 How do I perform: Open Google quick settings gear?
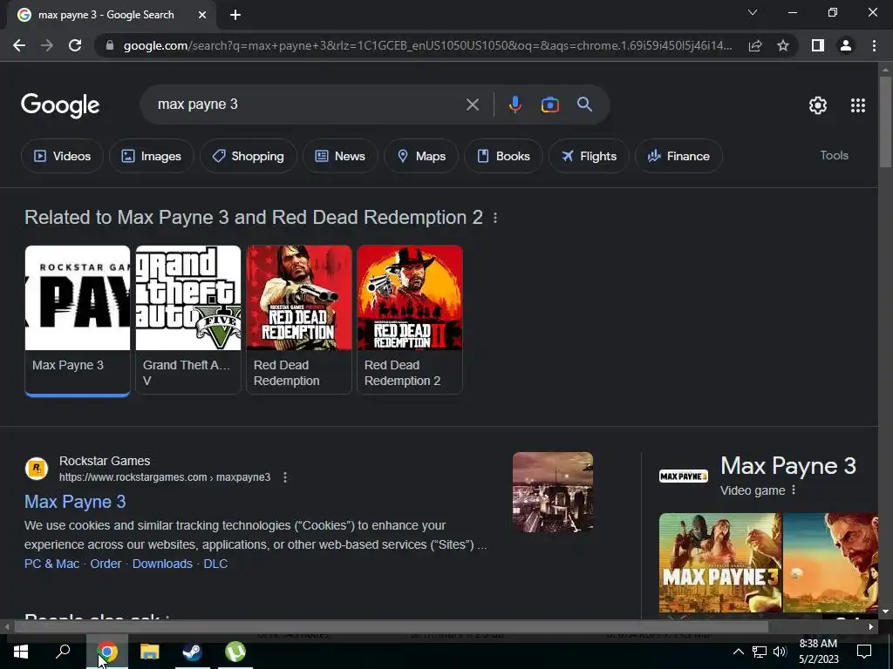point(818,105)
